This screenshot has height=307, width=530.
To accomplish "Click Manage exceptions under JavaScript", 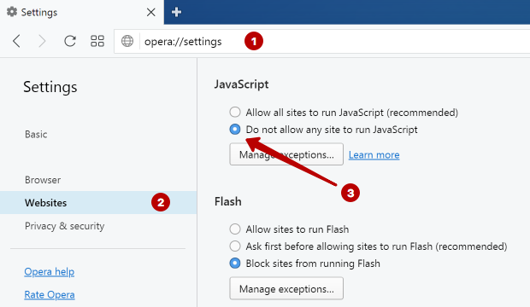I will coord(286,154).
